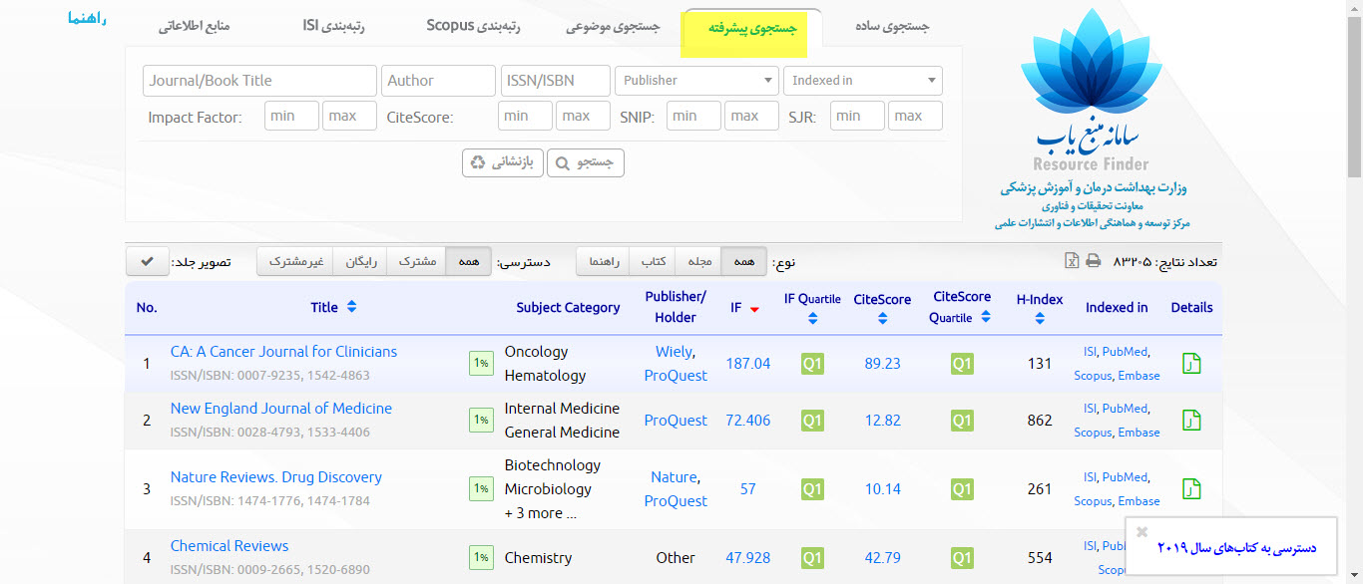
Task: Toggle the cover image checkmark button
Action: point(147,261)
